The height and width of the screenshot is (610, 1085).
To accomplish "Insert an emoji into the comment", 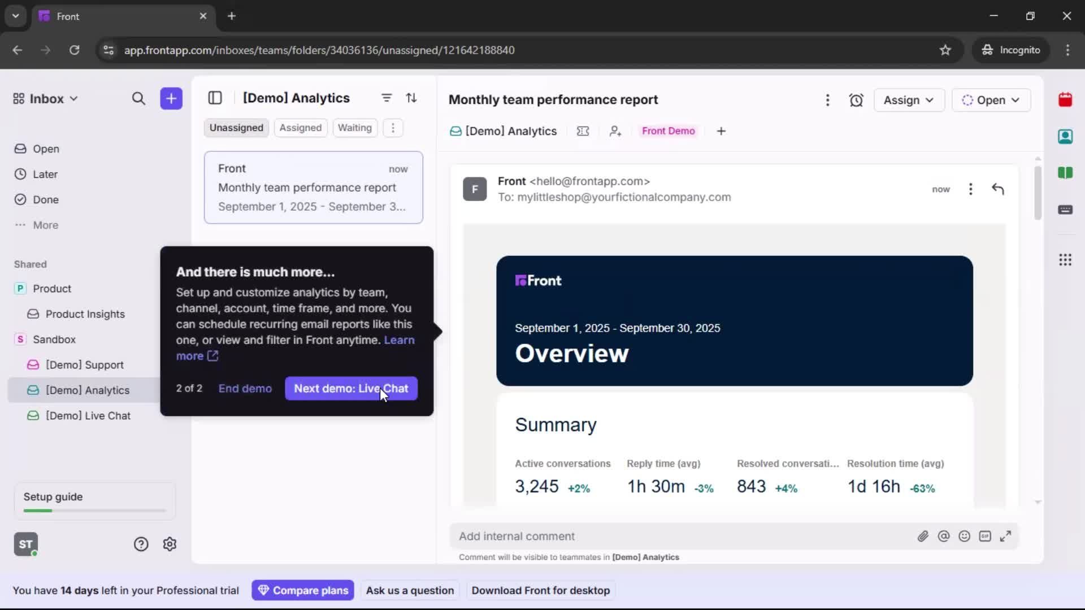I will point(965,536).
